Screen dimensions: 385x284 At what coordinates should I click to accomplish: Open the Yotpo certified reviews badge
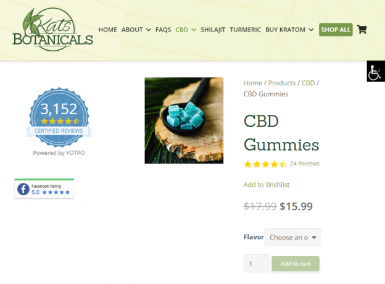click(x=59, y=117)
